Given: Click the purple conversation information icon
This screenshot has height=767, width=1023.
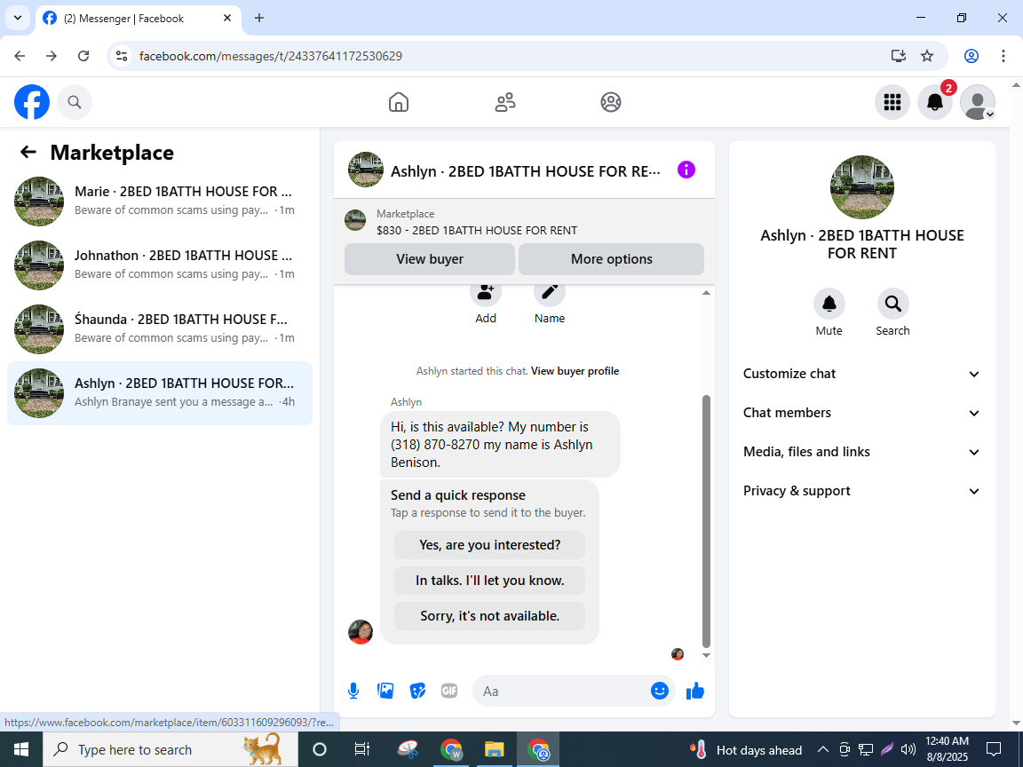Looking at the screenshot, I should [686, 170].
